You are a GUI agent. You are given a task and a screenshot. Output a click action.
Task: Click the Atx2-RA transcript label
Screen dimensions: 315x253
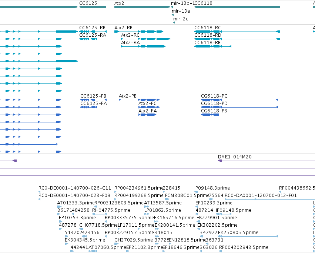tap(130, 43)
